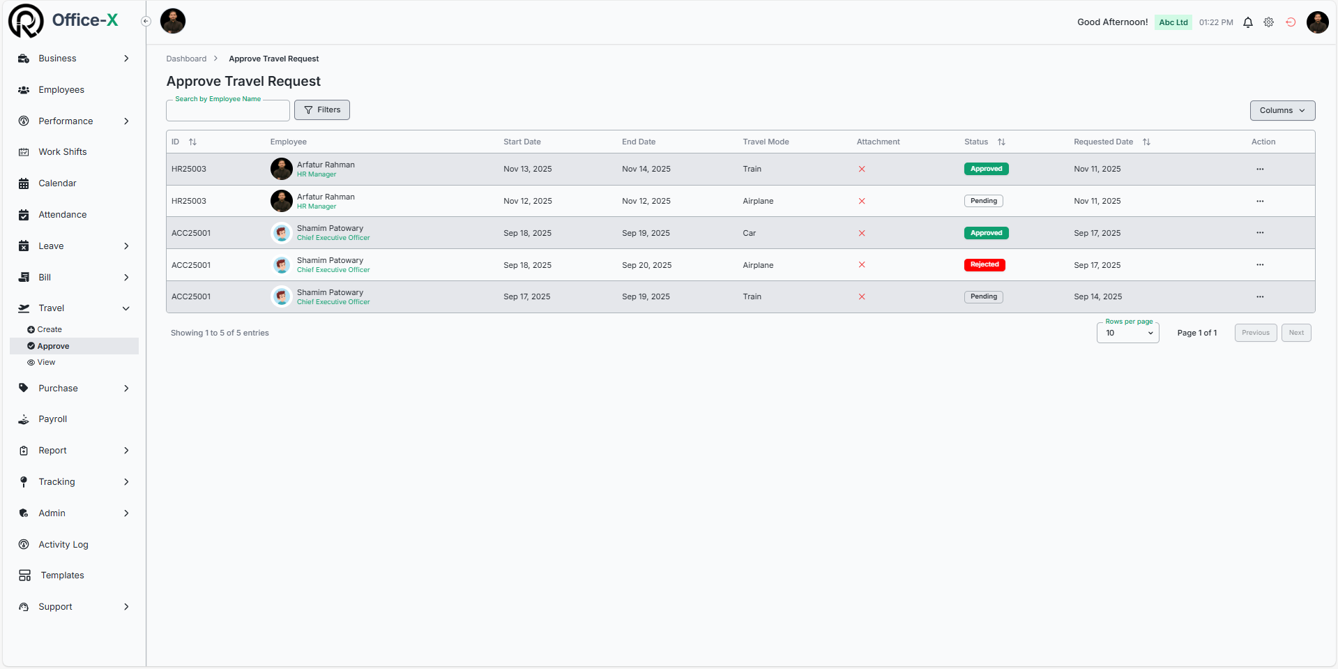Sort by the Requested Date column
Screen dimensions: 1338x669
pyautogui.click(x=1146, y=142)
